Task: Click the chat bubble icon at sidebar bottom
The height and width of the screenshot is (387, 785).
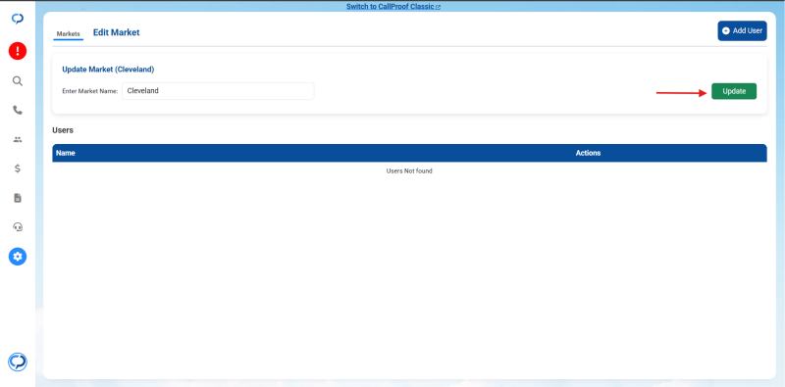Action: 18,362
